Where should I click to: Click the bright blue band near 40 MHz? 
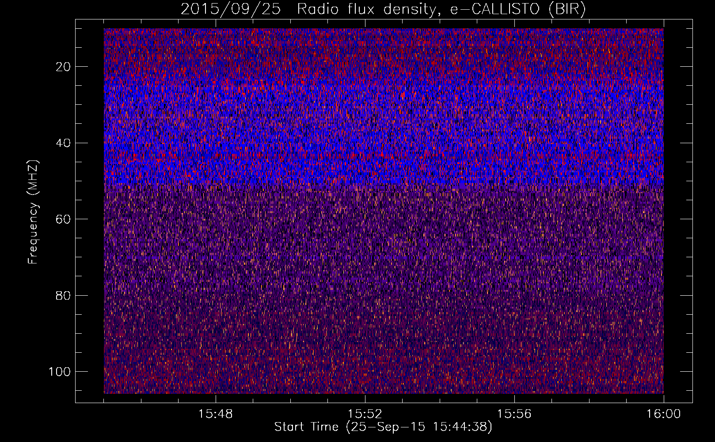(384, 146)
